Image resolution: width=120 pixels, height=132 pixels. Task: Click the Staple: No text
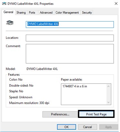(16, 91)
